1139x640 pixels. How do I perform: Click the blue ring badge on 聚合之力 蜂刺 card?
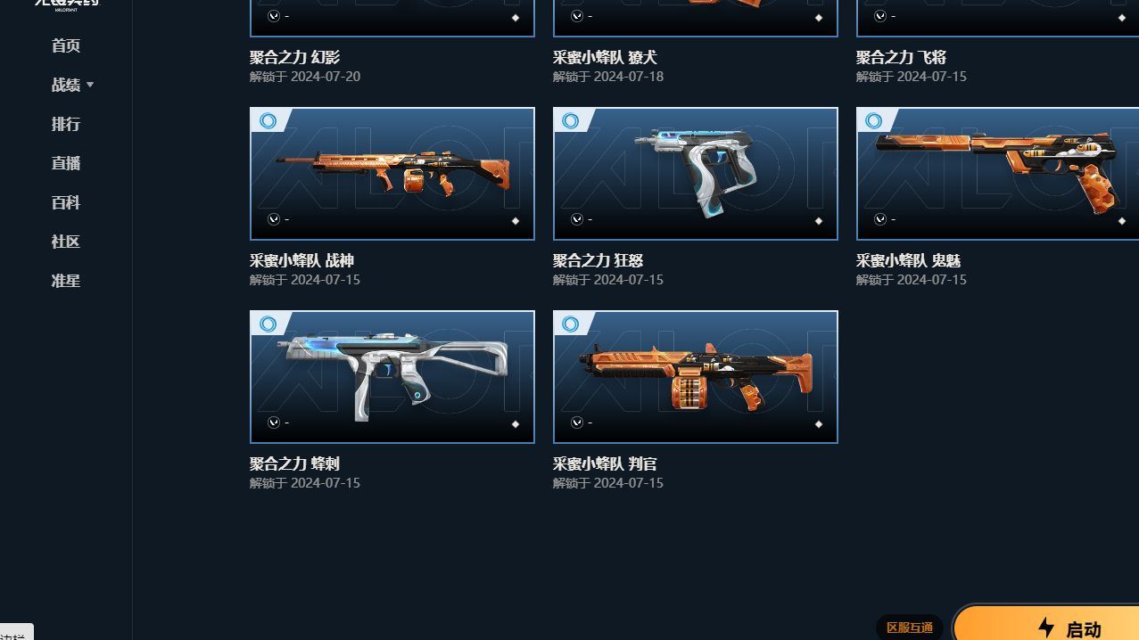[268, 324]
